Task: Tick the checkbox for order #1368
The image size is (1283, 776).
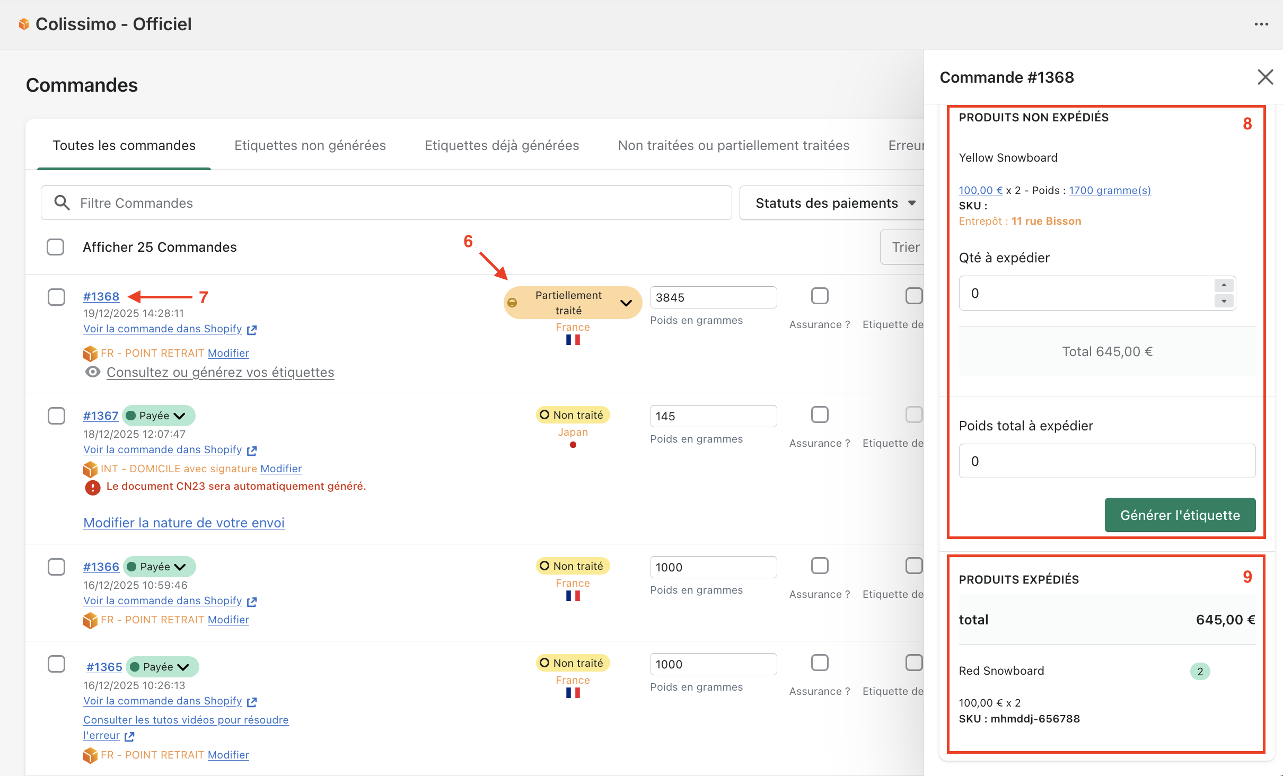Action: tap(56, 297)
